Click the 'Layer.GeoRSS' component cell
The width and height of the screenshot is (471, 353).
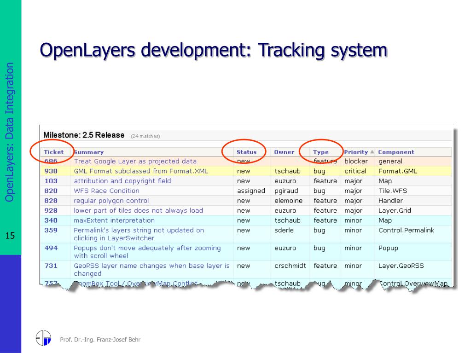tap(401, 266)
